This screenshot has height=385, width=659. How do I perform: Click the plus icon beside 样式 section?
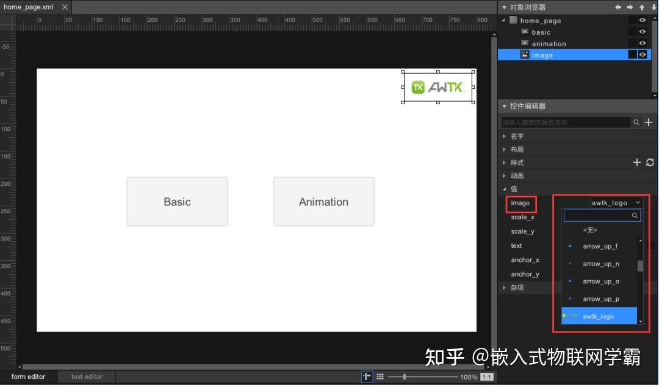click(x=636, y=162)
